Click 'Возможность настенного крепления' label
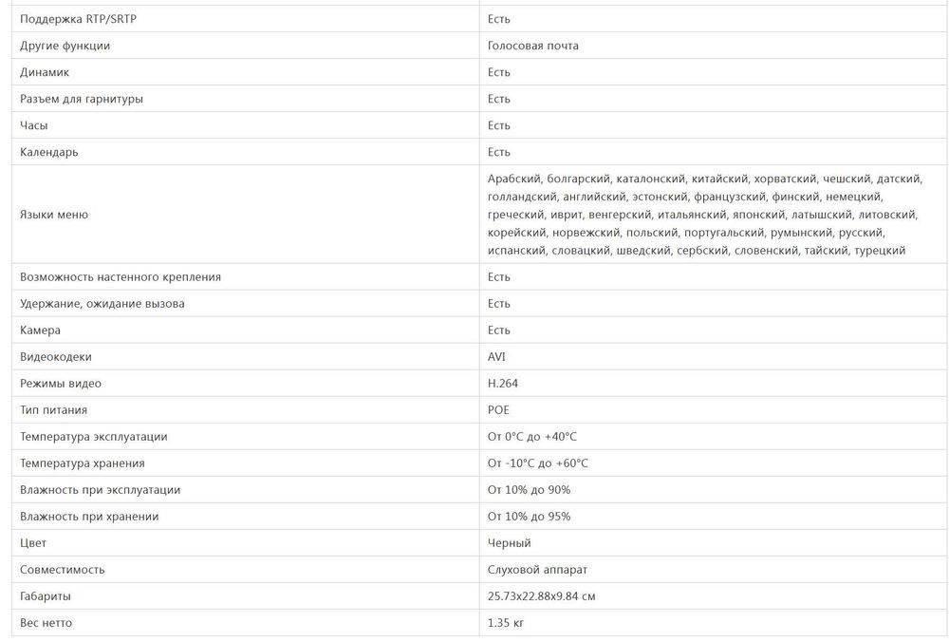The height and width of the screenshot is (642, 949). (x=121, y=277)
